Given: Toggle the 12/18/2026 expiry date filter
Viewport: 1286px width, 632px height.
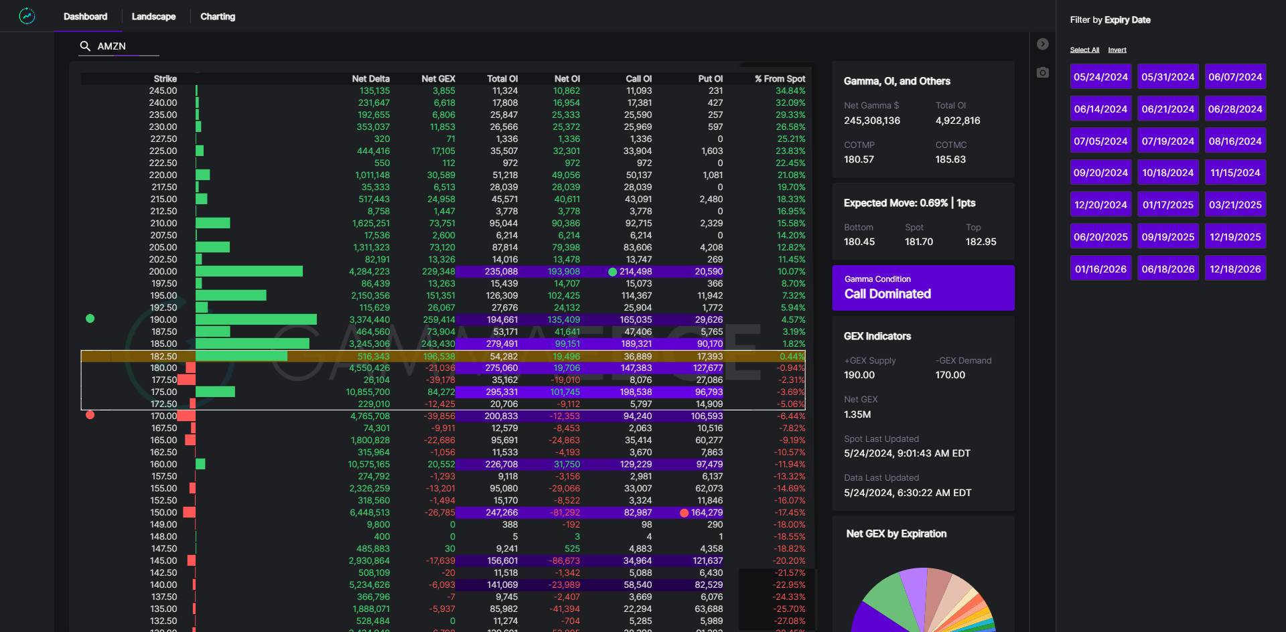Looking at the screenshot, I should click(1234, 269).
